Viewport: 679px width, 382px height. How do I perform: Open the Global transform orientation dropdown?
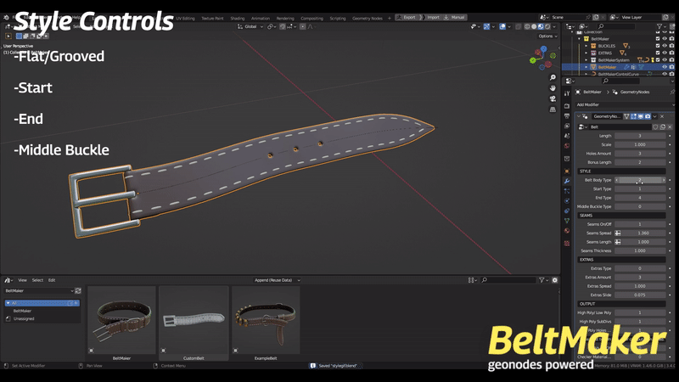tap(250, 26)
